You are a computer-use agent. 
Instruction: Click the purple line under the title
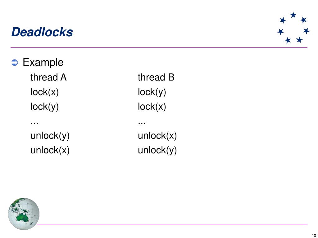(x=159, y=47)
